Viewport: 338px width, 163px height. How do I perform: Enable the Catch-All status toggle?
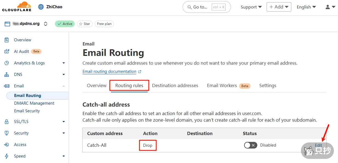coord(250,145)
